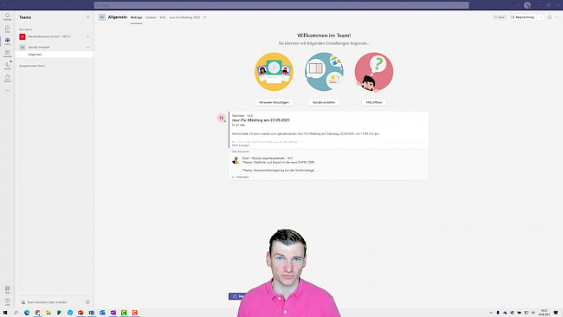Screen dimensions: 563x317
Task: Open Calls (phone icon) in the sidebar
Action: [x=7, y=66]
